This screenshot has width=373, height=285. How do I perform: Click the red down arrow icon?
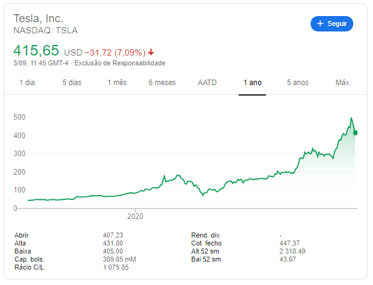coord(151,52)
